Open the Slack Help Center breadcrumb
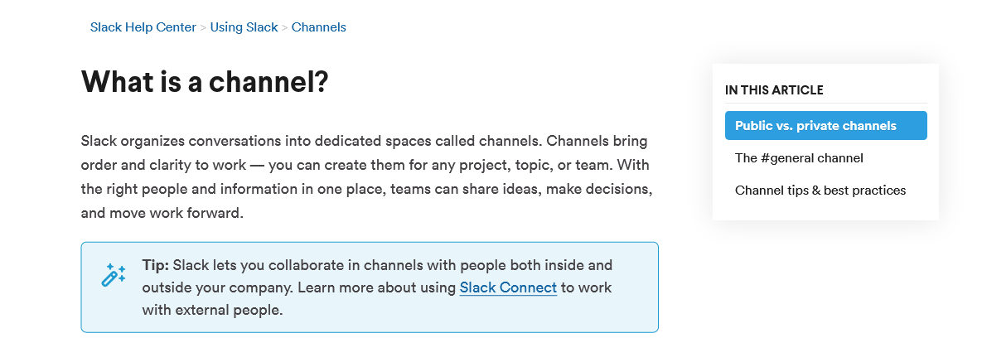This screenshot has width=982, height=362. pos(143,27)
